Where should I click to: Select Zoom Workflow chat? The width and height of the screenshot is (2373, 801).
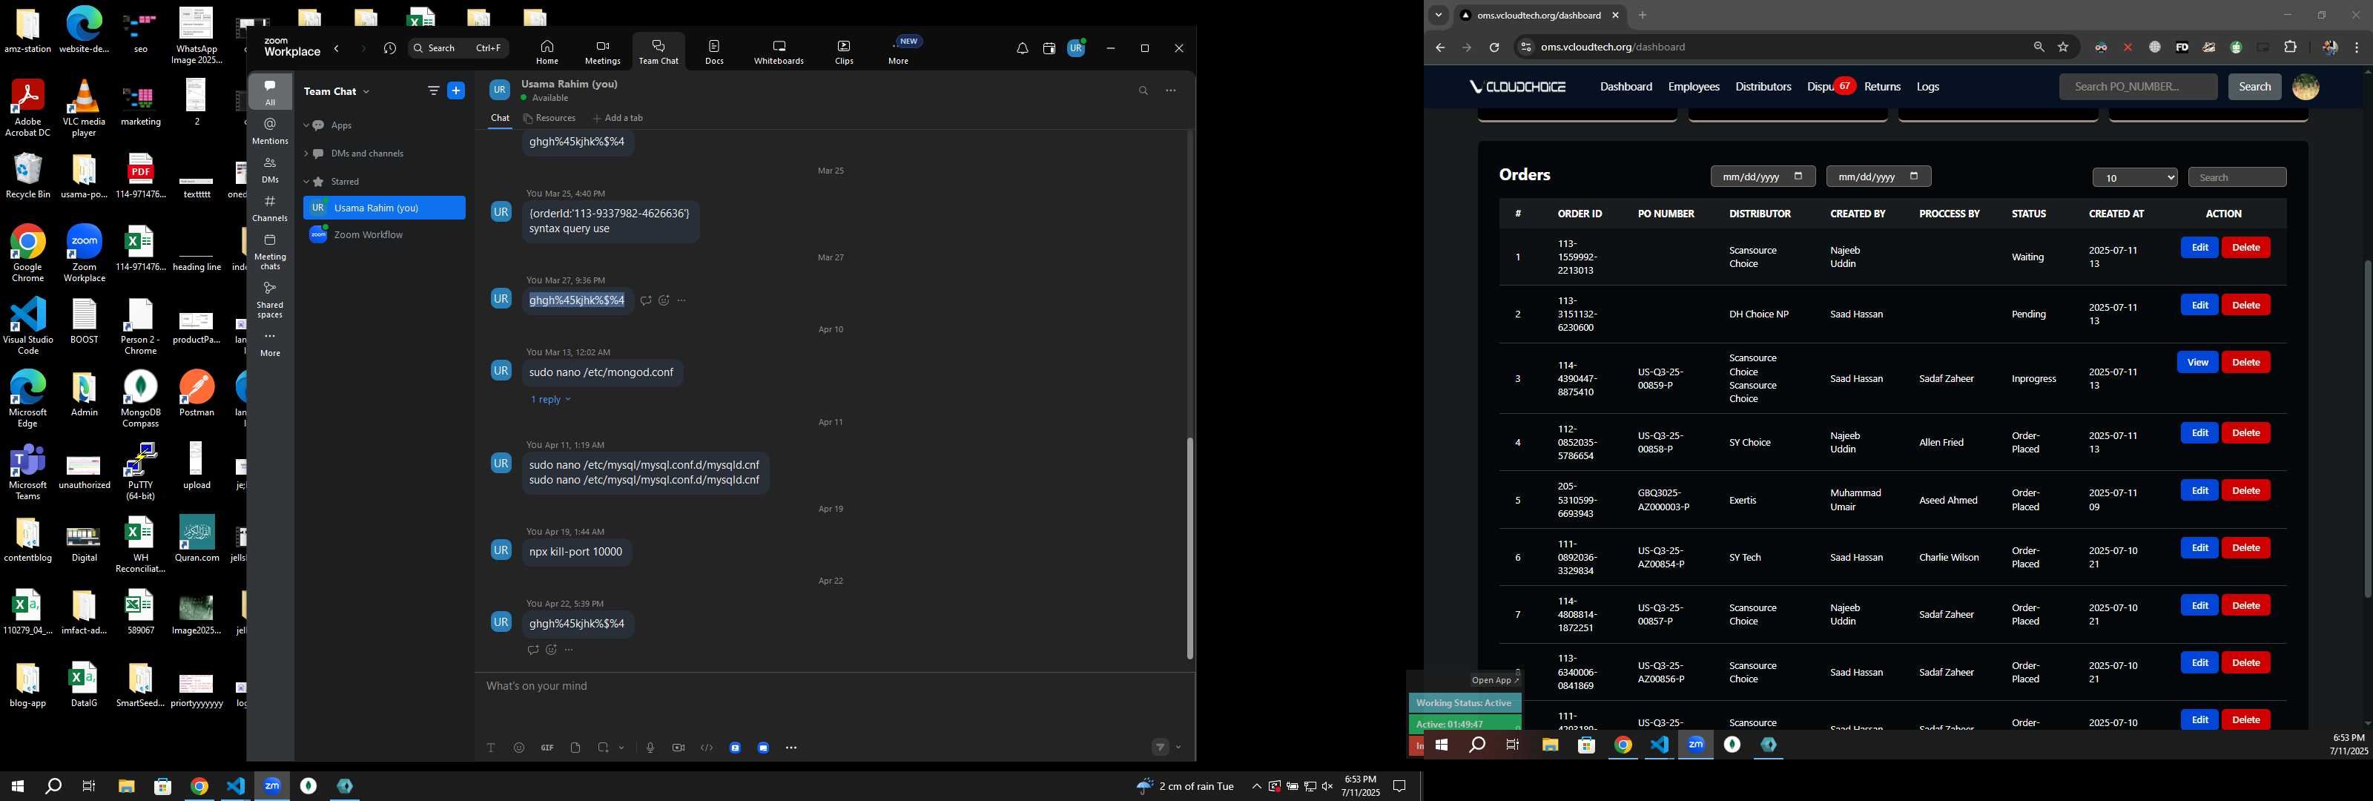(384, 235)
